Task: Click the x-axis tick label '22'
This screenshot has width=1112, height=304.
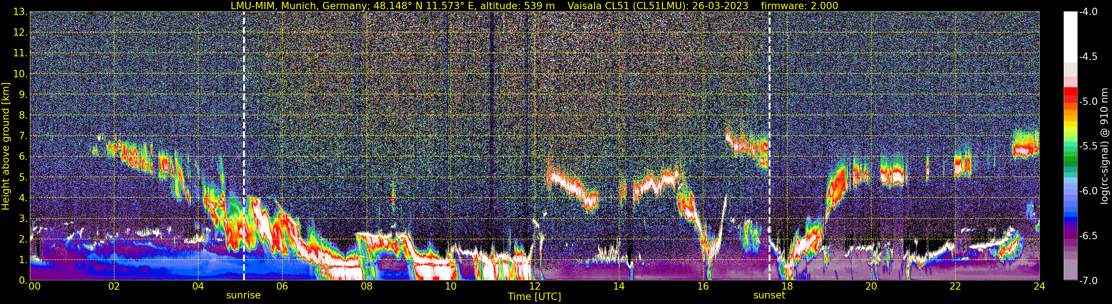Action: [956, 287]
